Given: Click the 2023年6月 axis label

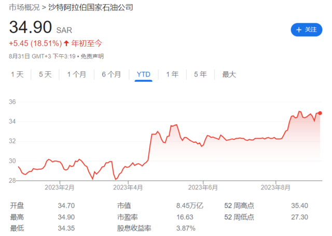Looking at the screenshot, I should pyautogui.click(x=203, y=187).
